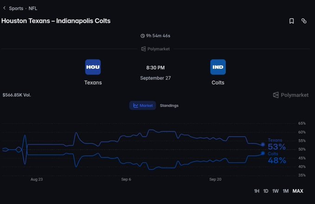Go back using the left chevron
The image size is (315, 204).
click(x=5, y=8)
